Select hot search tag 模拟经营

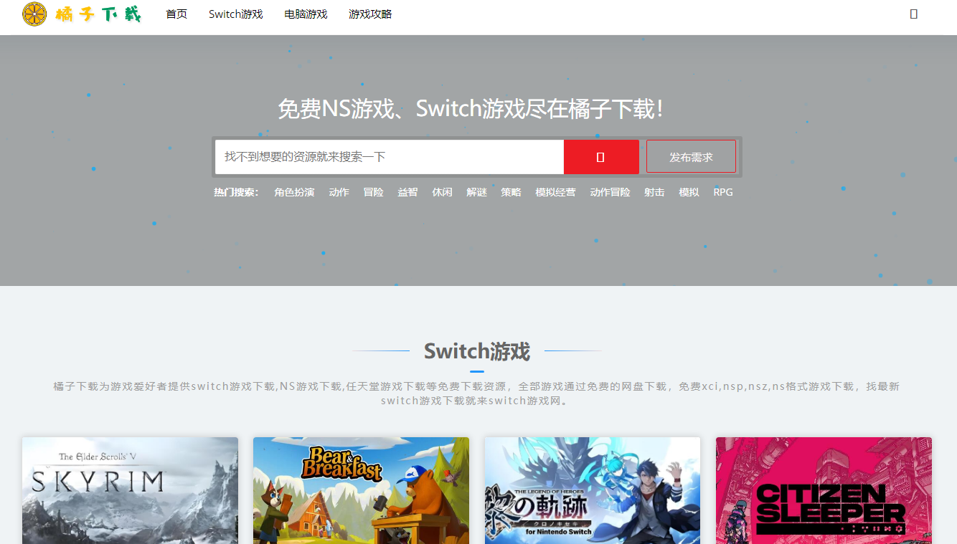(555, 192)
